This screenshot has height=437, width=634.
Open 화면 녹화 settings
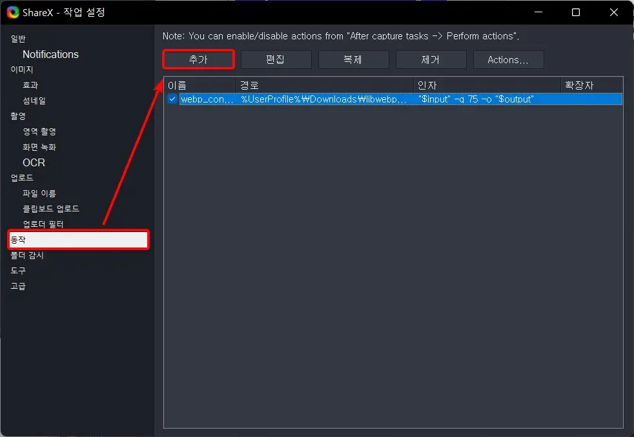coord(39,147)
